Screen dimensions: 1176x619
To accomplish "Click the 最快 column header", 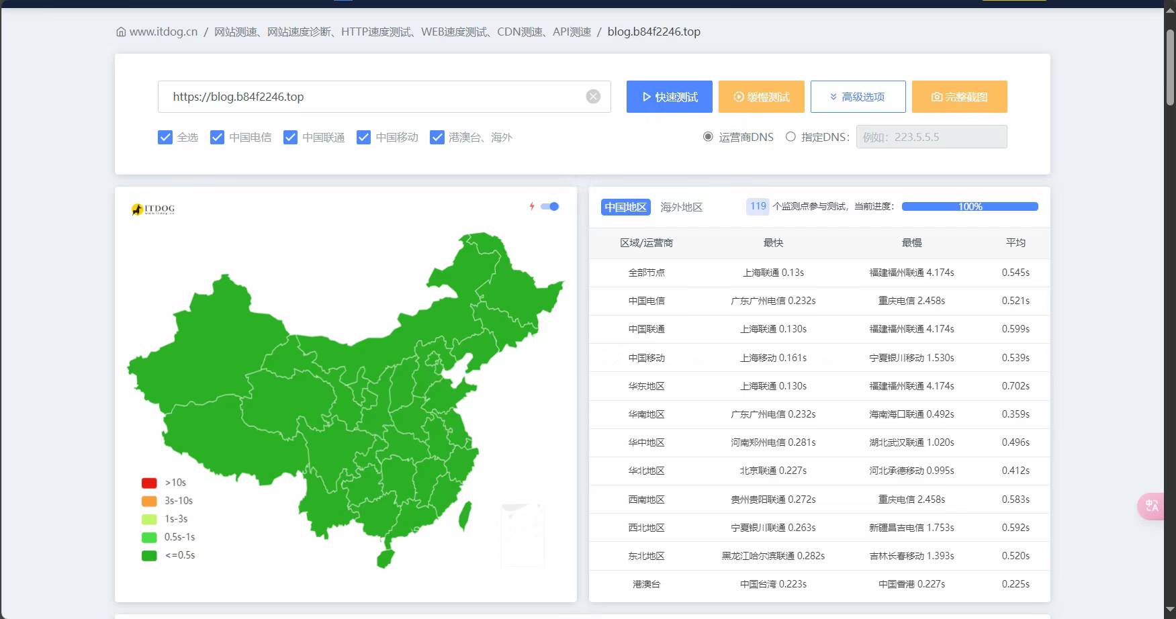I will click(773, 243).
